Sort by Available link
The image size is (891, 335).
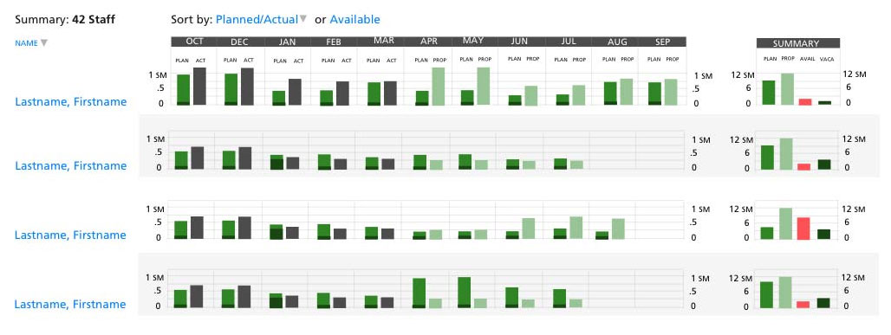coord(354,19)
